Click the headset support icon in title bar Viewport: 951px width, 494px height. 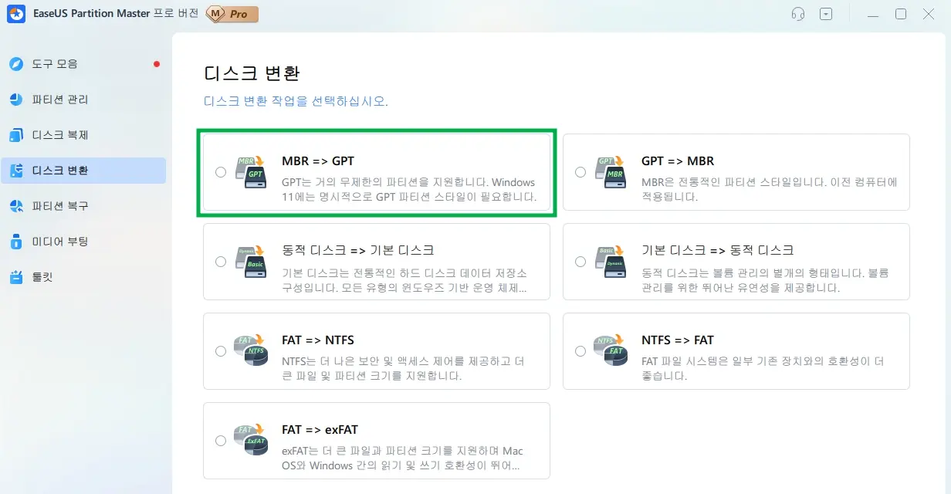click(798, 14)
